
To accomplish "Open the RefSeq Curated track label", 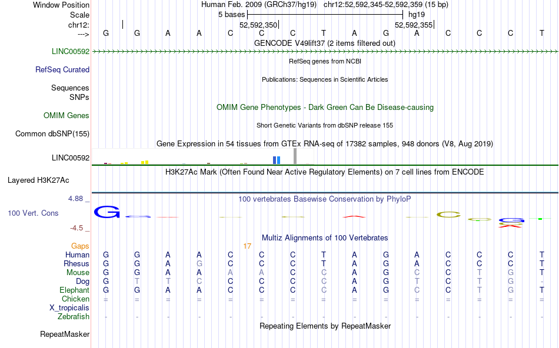I will (62, 69).
